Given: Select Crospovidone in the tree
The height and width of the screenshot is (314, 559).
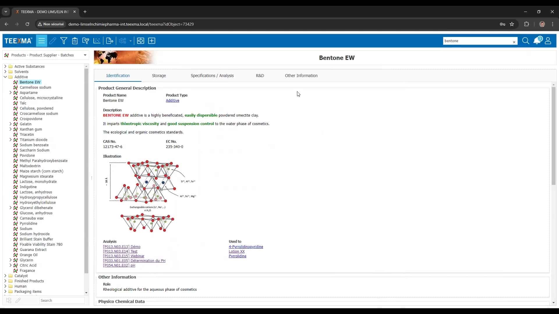Looking at the screenshot, I should click(31, 119).
